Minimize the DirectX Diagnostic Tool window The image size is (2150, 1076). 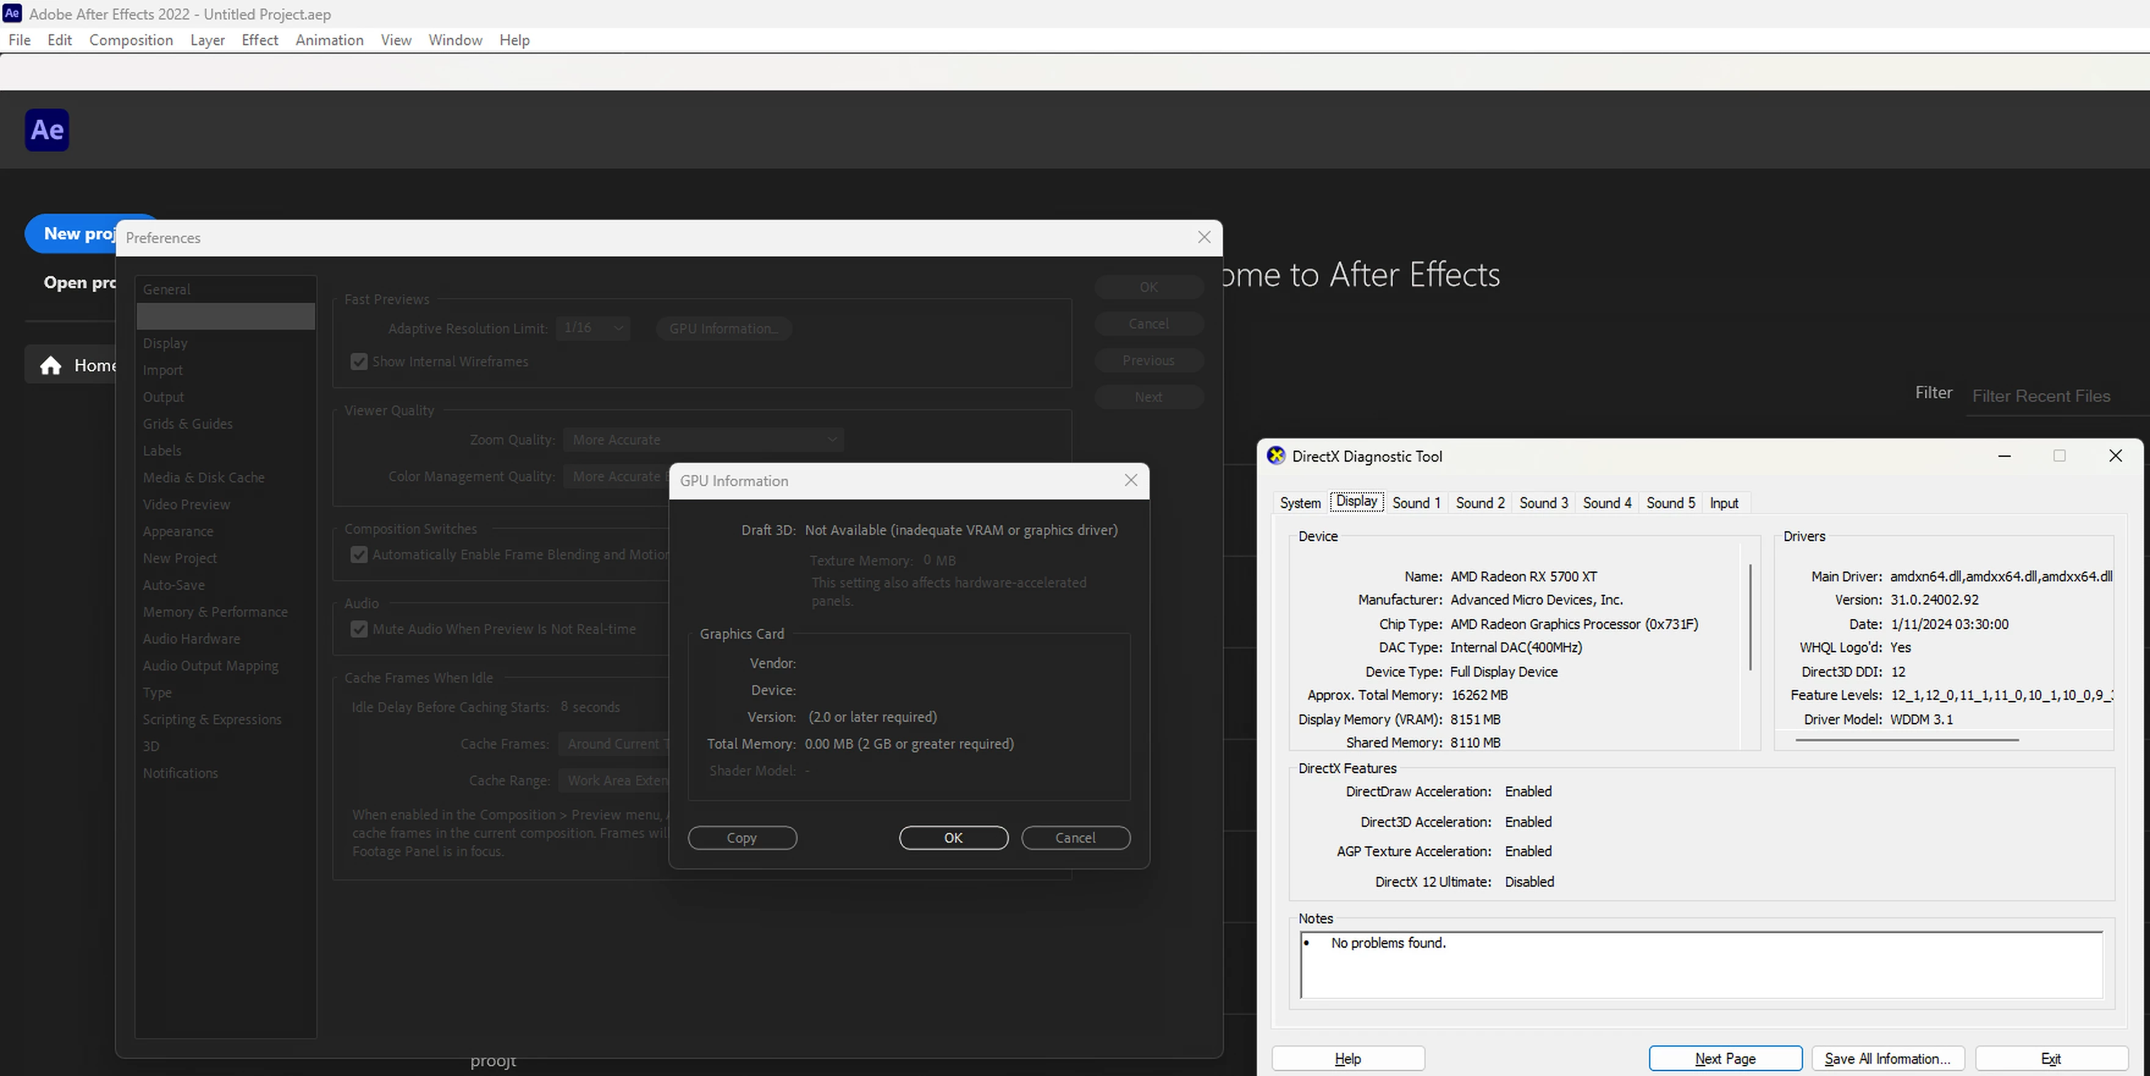[2004, 456]
